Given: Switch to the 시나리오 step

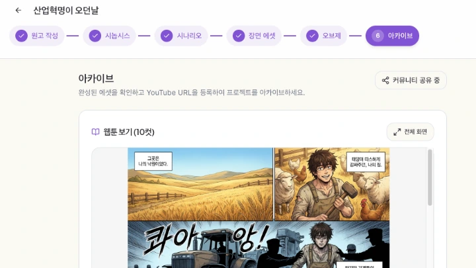Looking at the screenshot, I should [x=181, y=36].
